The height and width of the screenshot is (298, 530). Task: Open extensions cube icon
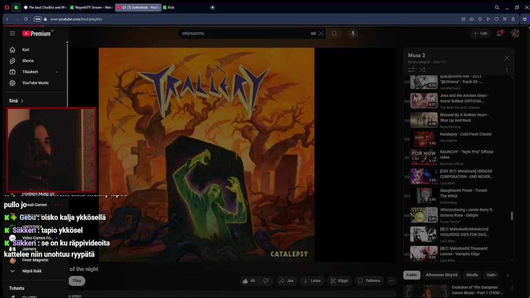coord(525,19)
